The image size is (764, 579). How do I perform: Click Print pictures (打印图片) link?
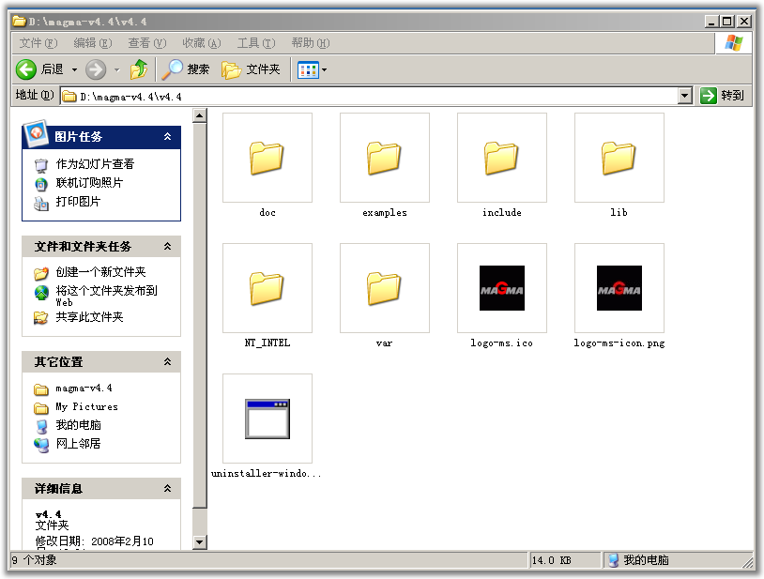(x=78, y=202)
